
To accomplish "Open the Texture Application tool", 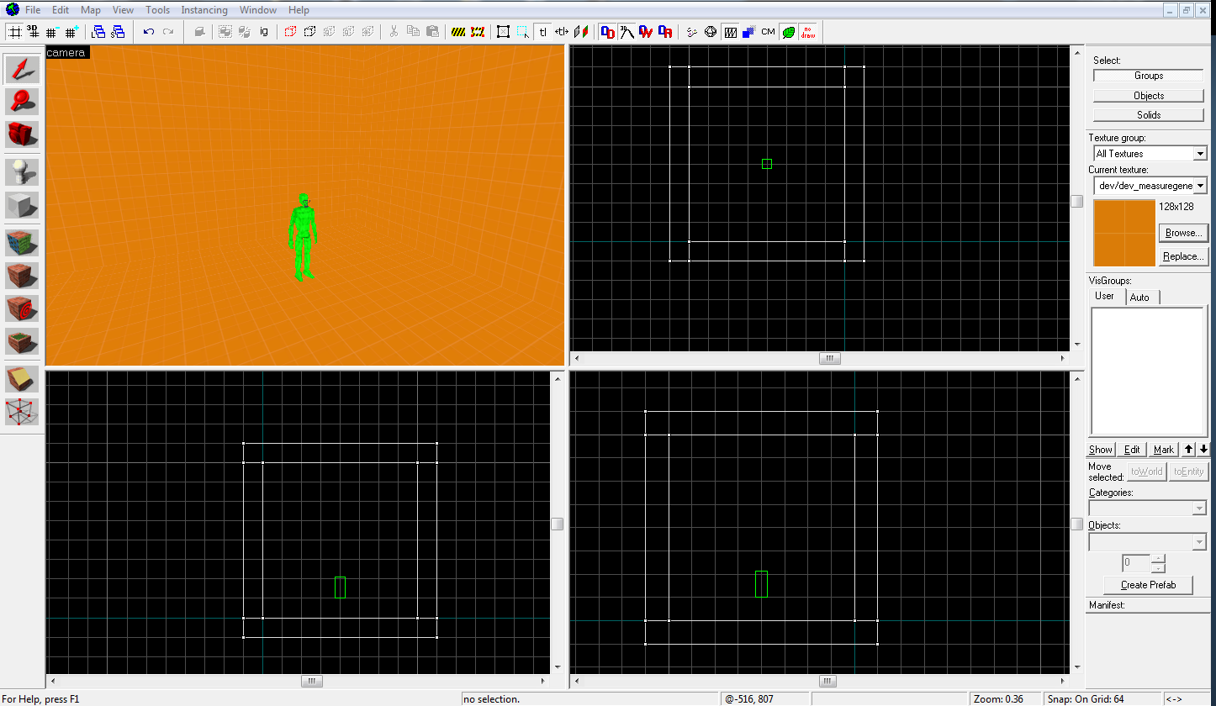I will [23, 244].
